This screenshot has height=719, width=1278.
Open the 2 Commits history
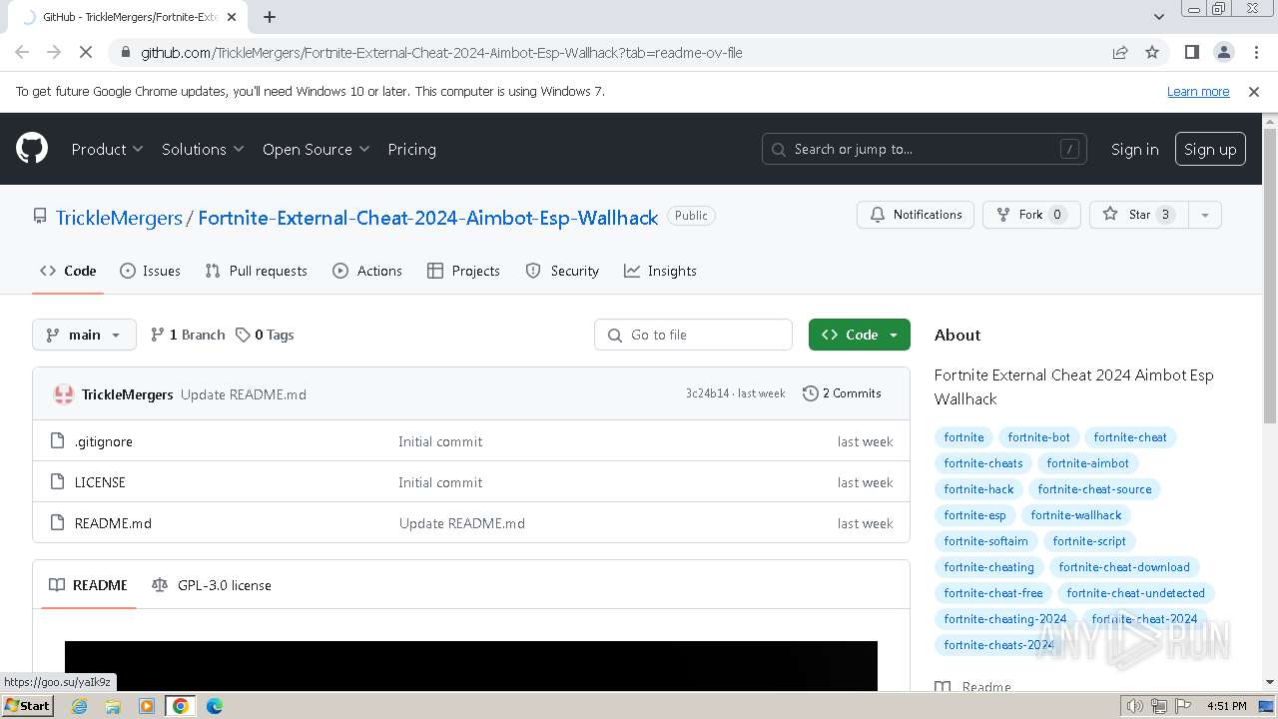[x=842, y=393]
